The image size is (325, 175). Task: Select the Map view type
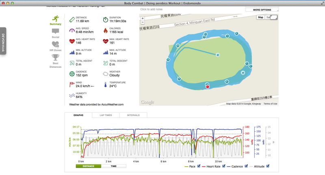[260, 17]
